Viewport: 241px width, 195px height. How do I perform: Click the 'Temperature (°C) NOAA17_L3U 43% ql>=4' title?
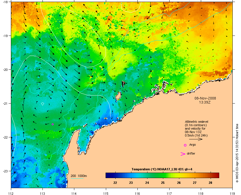(x=162, y=169)
